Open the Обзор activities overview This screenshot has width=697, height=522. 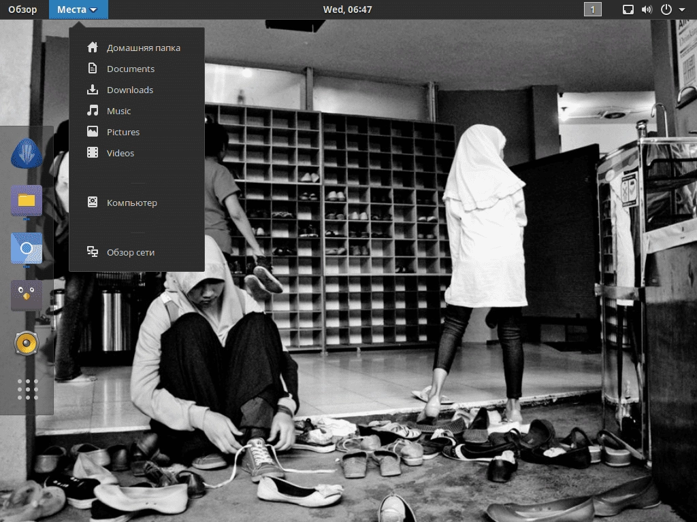pyautogui.click(x=22, y=10)
